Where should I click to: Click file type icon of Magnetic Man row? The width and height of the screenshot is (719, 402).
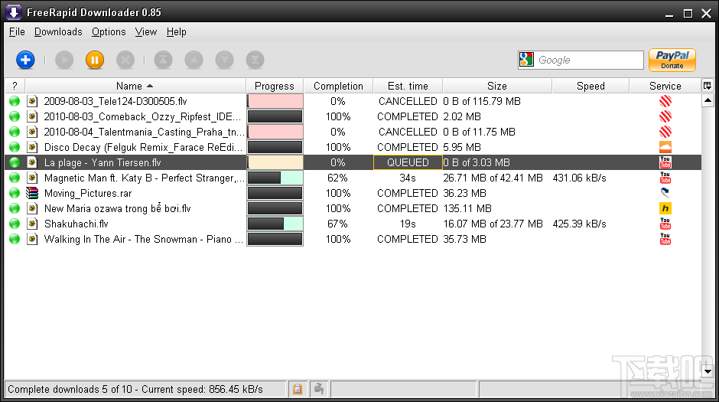pyautogui.click(x=32, y=178)
